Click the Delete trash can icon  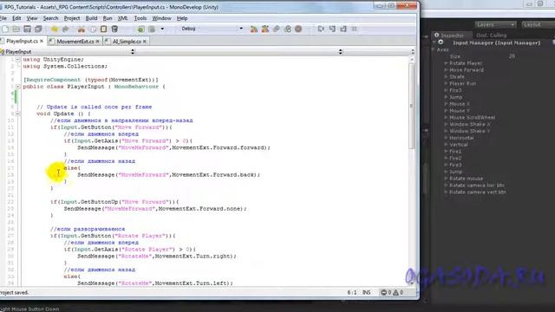(x=114, y=29)
